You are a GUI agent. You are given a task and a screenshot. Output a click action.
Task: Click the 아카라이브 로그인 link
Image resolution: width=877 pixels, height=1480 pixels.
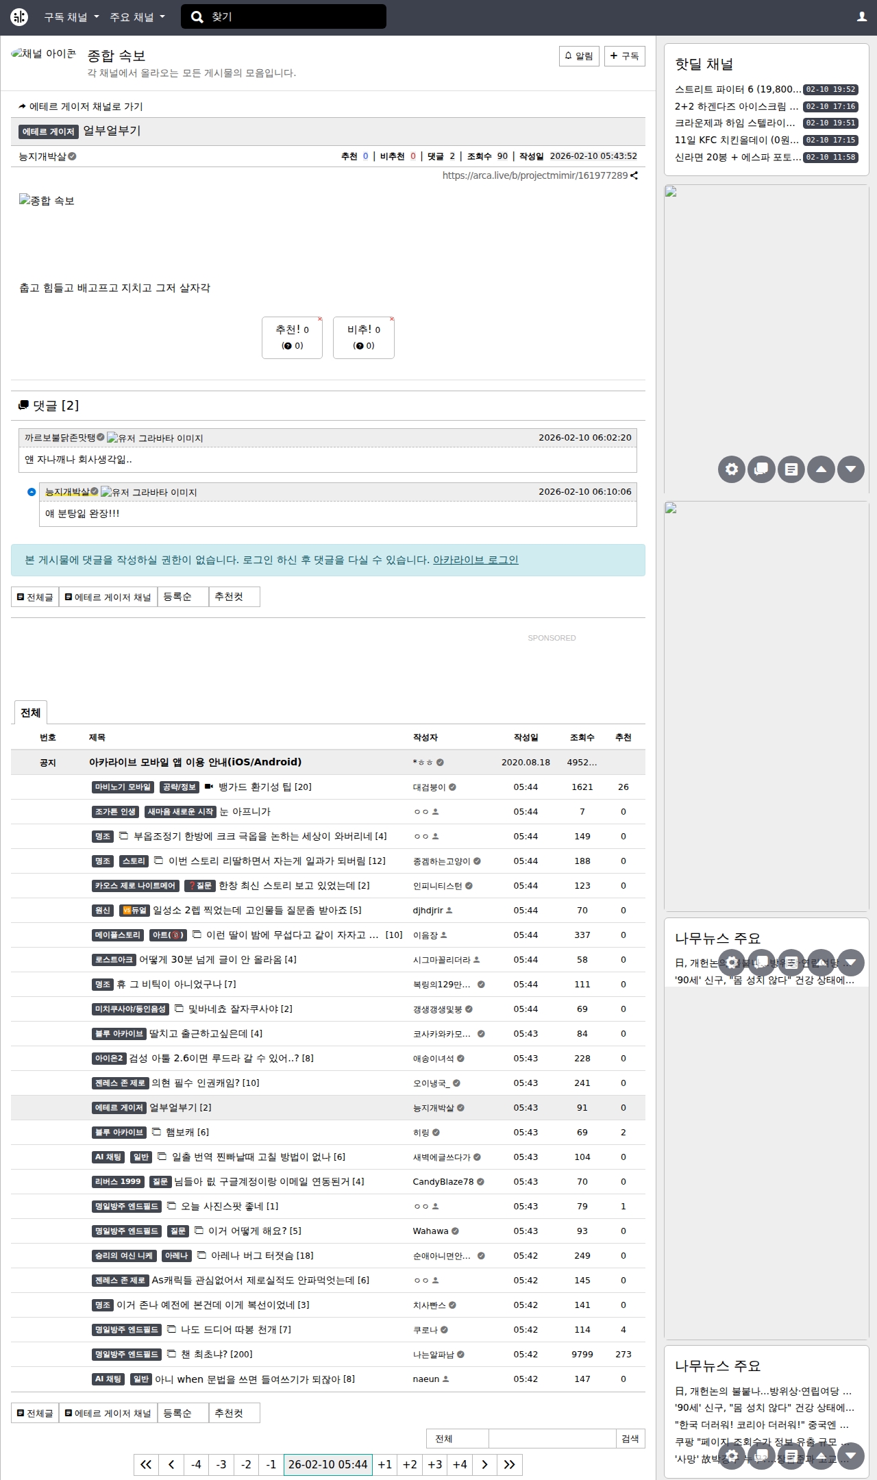(475, 560)
